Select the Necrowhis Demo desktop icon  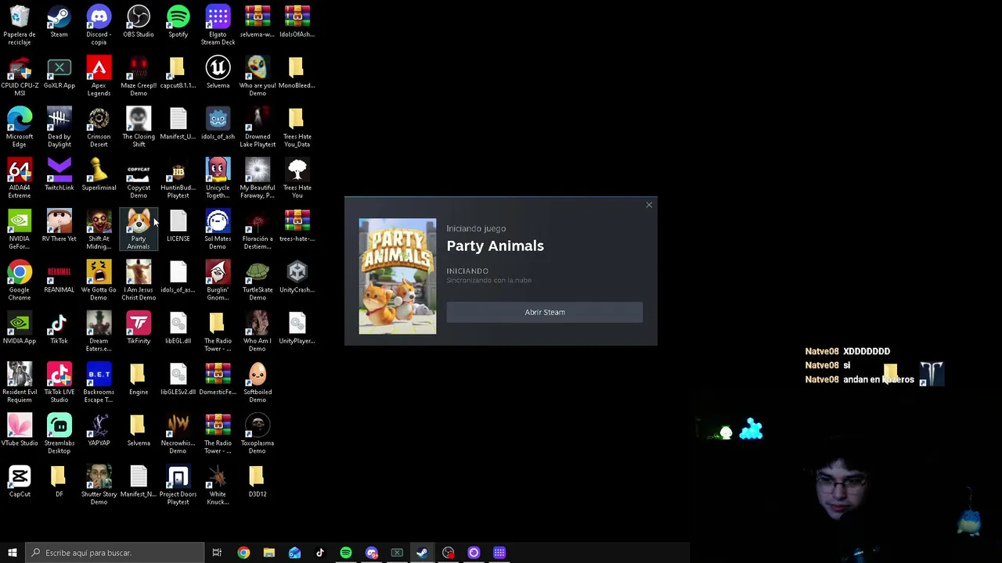[x=178, y=433]
